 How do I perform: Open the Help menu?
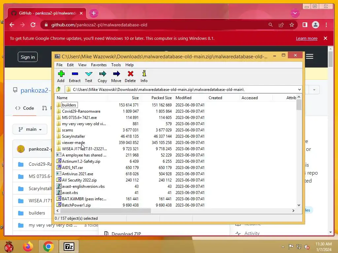click(x=129, y=65)
